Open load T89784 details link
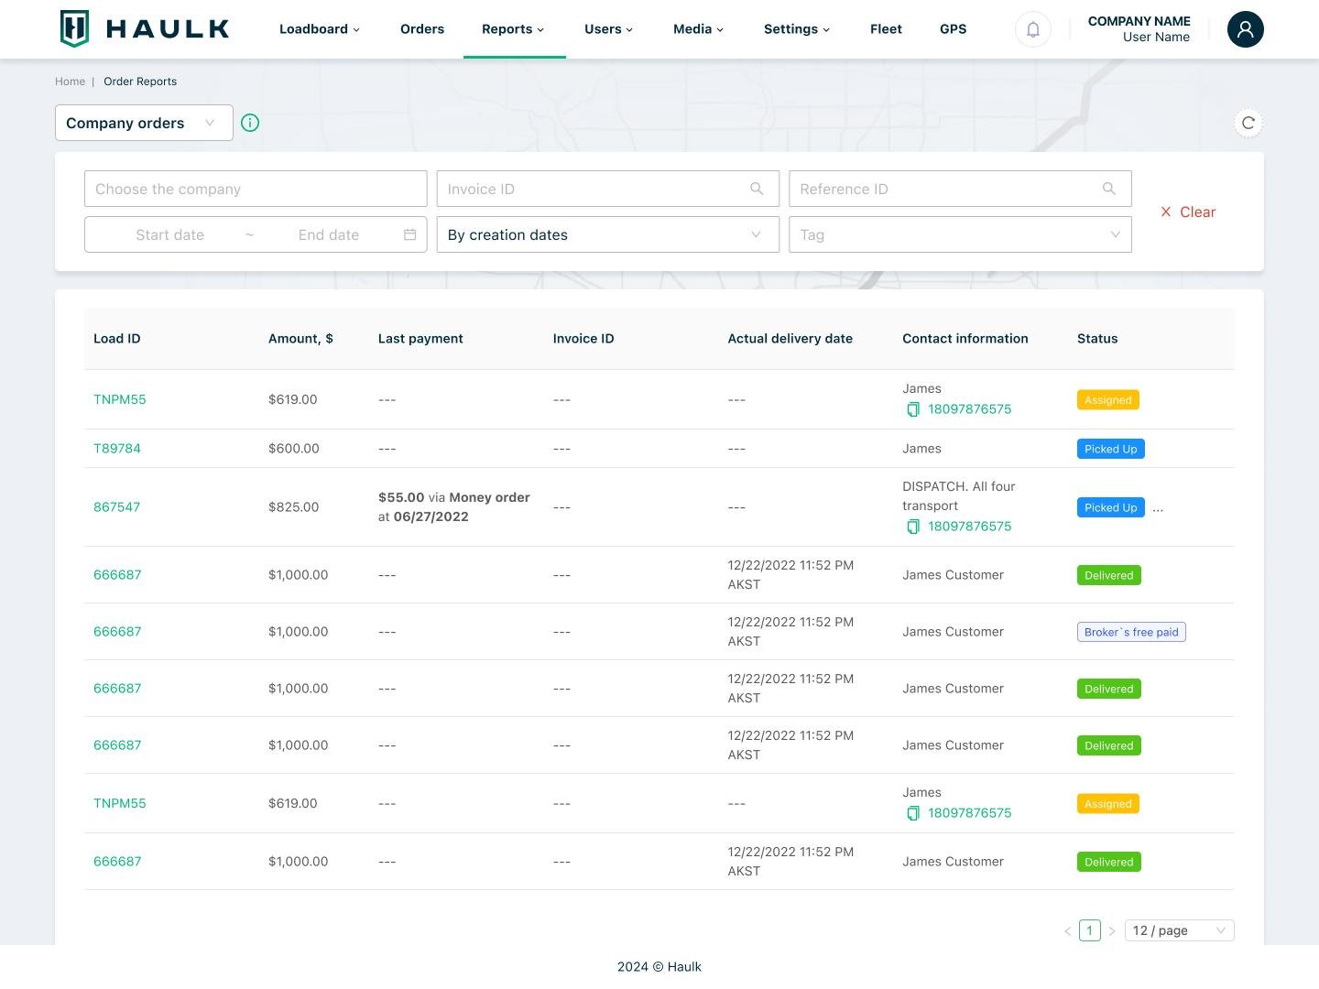The width and height of the screenshot is (1319, 989). pos(117,449)
